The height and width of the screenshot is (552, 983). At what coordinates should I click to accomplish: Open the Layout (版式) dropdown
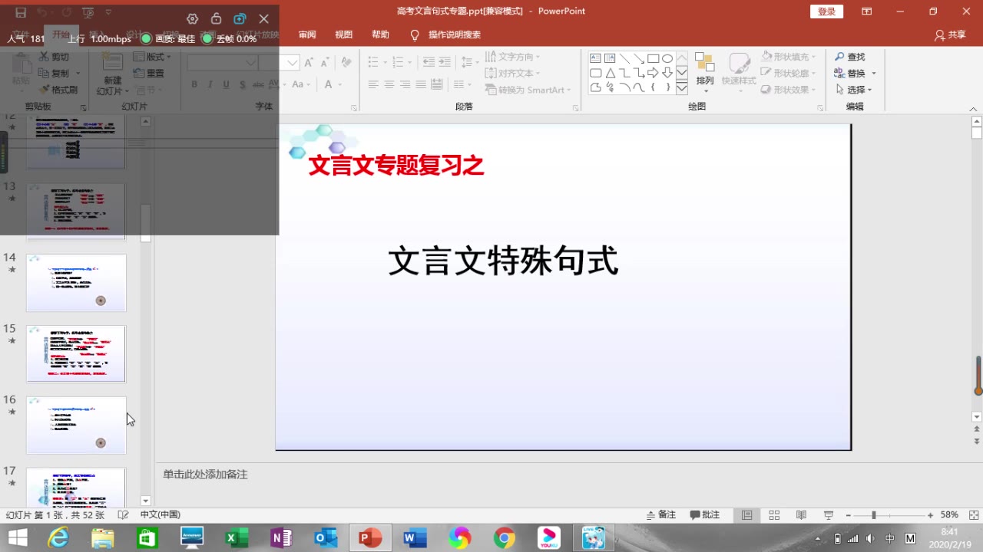(x=151, y=57)
